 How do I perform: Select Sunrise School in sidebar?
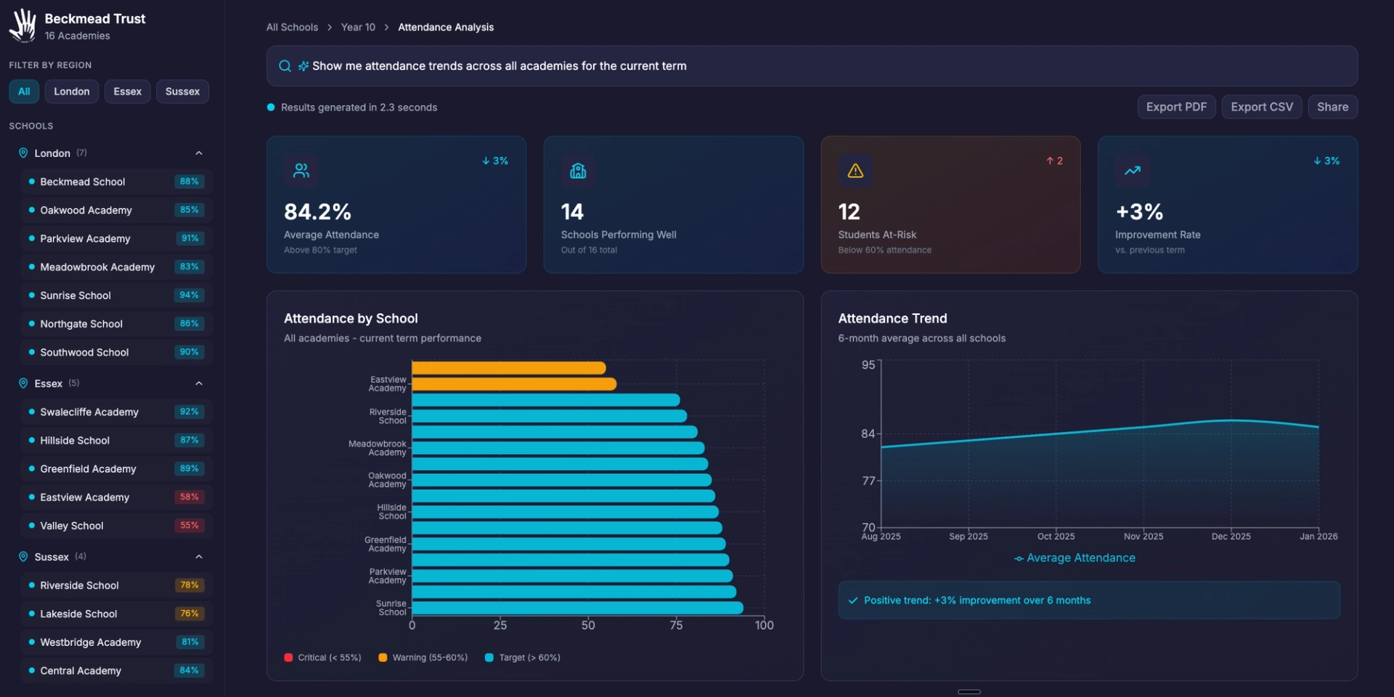pos(116,295)
